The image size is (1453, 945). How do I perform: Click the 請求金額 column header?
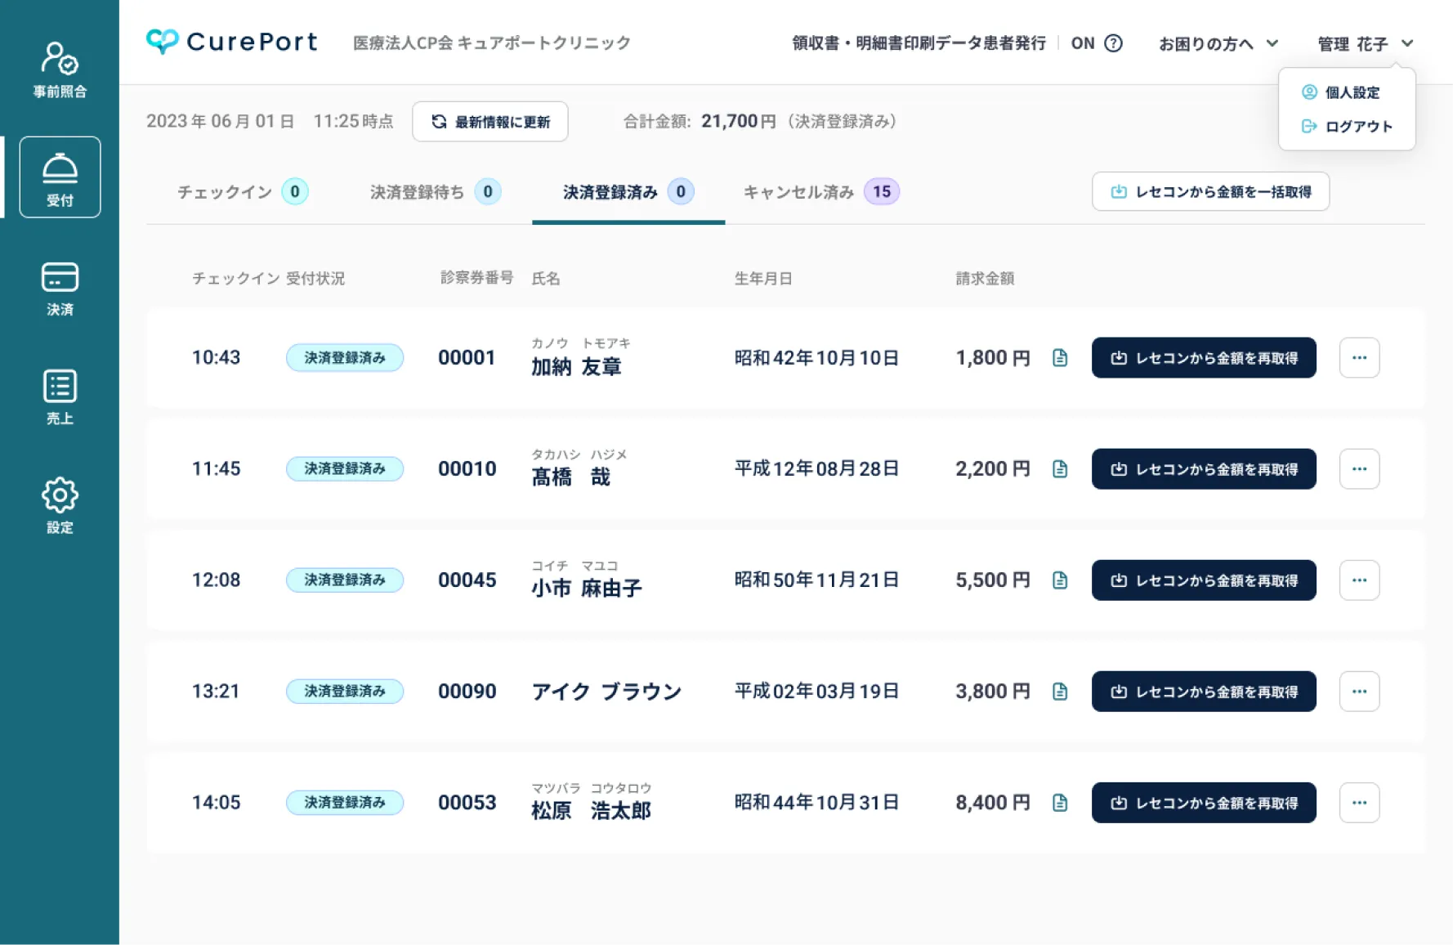coord(985,279)
